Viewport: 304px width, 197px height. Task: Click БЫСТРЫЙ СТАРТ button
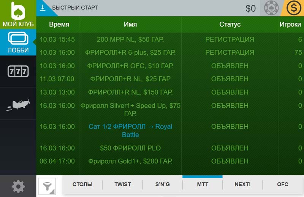point(75,8)
